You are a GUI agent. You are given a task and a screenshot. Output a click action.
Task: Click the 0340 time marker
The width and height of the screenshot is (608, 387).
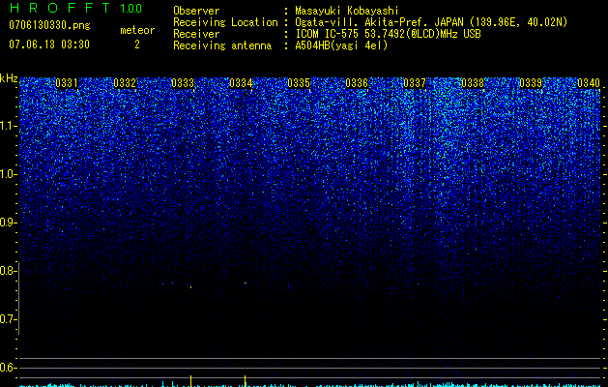coord(589,83)
